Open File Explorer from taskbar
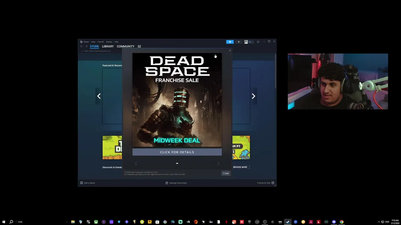Viewport: 401px width, 225px height. (x=73, y=222)
